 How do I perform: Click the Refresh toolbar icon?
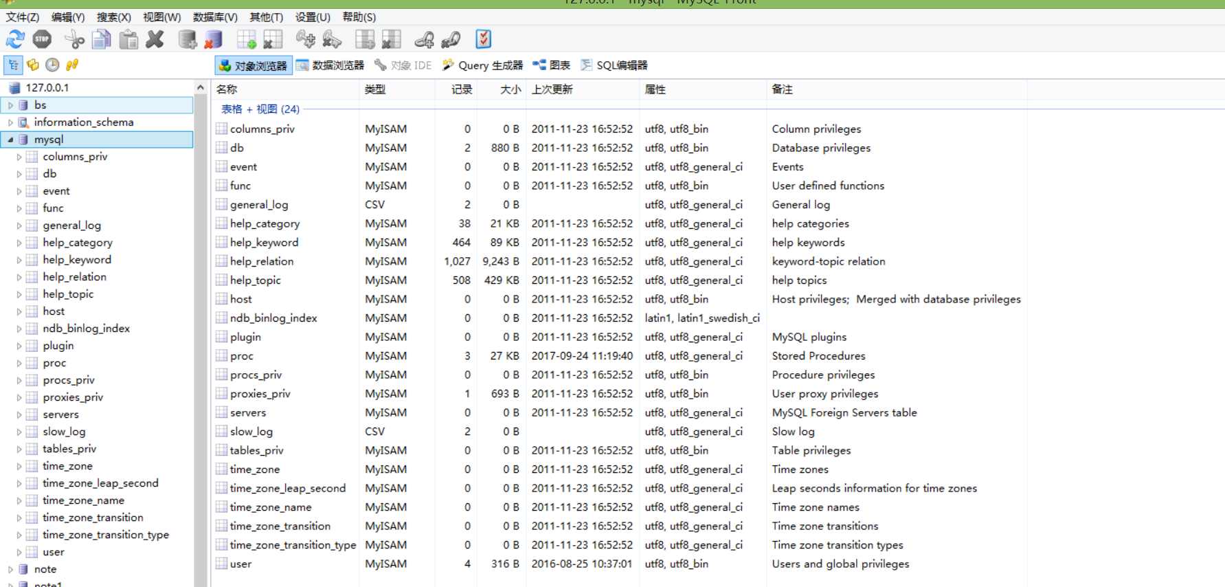click(15, 40)
